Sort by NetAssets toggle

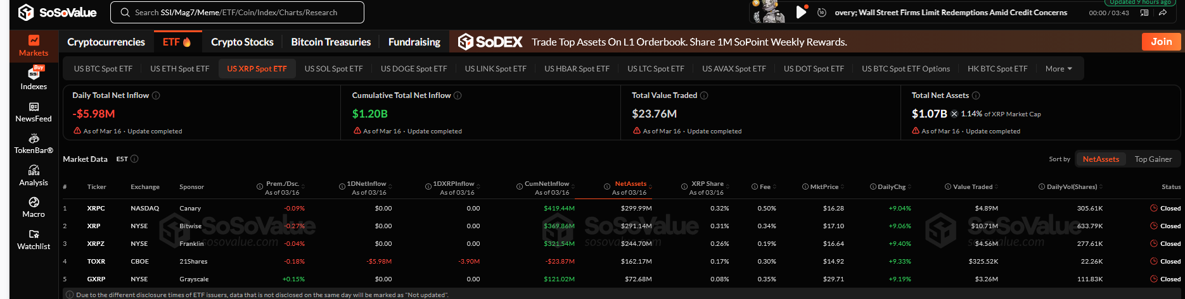pyautogui.click(x=1101, y=159)
